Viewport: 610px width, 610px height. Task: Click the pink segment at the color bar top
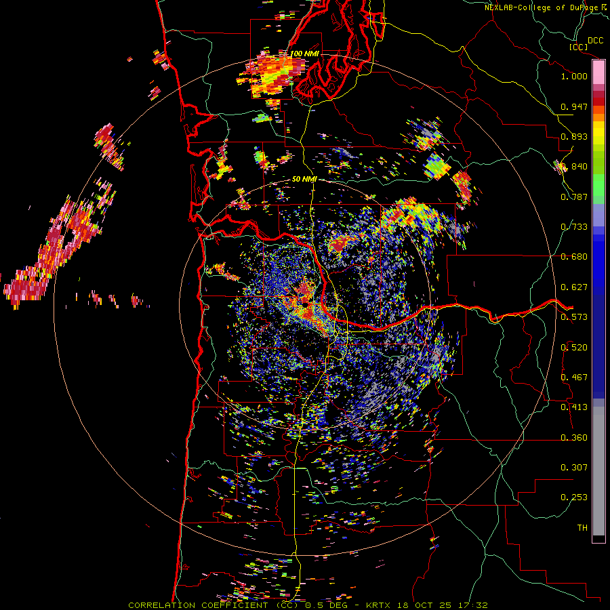pos(598,73)
